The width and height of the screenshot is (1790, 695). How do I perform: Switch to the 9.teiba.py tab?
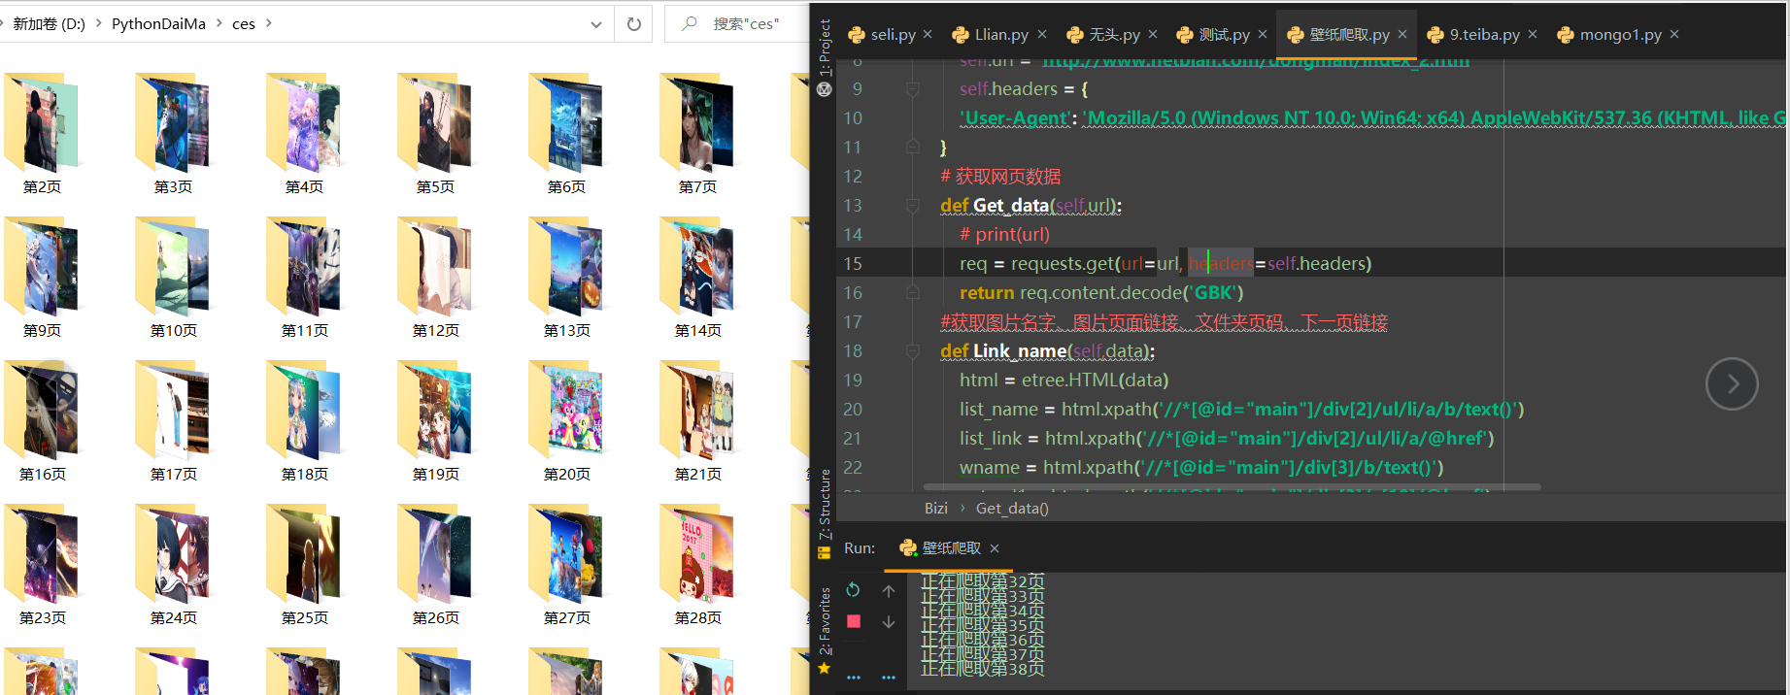click(x=1483, y=35)
